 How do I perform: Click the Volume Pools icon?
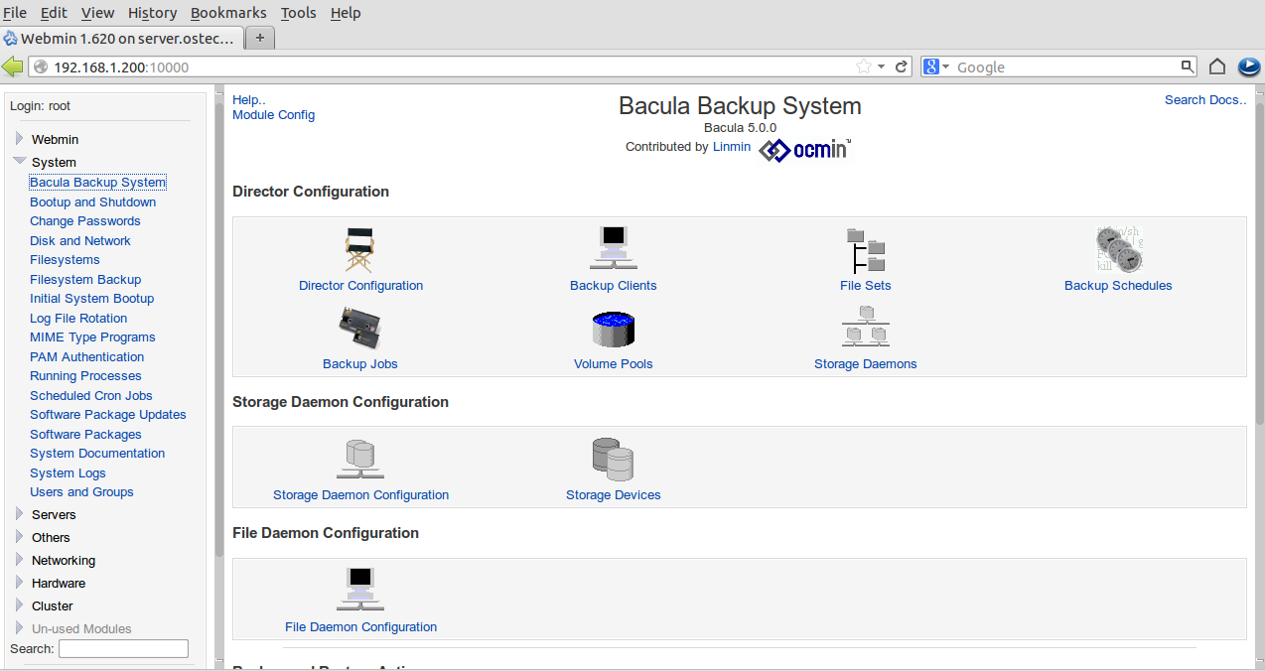point(614,329)
